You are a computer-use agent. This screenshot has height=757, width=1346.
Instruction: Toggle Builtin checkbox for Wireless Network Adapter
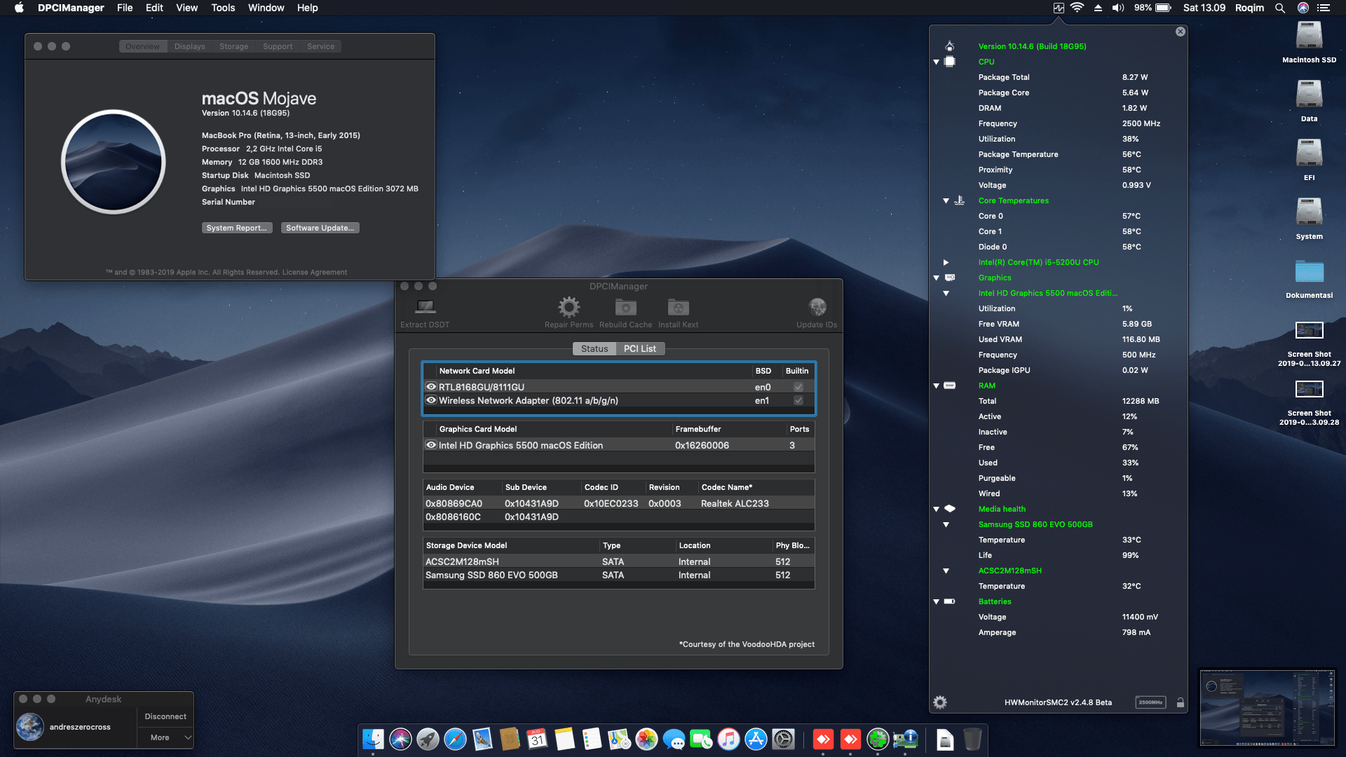tap(798, 400)
